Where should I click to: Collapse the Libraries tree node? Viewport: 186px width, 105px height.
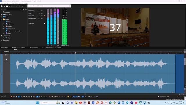pos(2,19)
